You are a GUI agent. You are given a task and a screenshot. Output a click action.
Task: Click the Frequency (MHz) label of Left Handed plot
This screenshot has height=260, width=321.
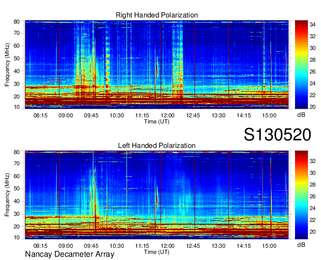point(7,195)
